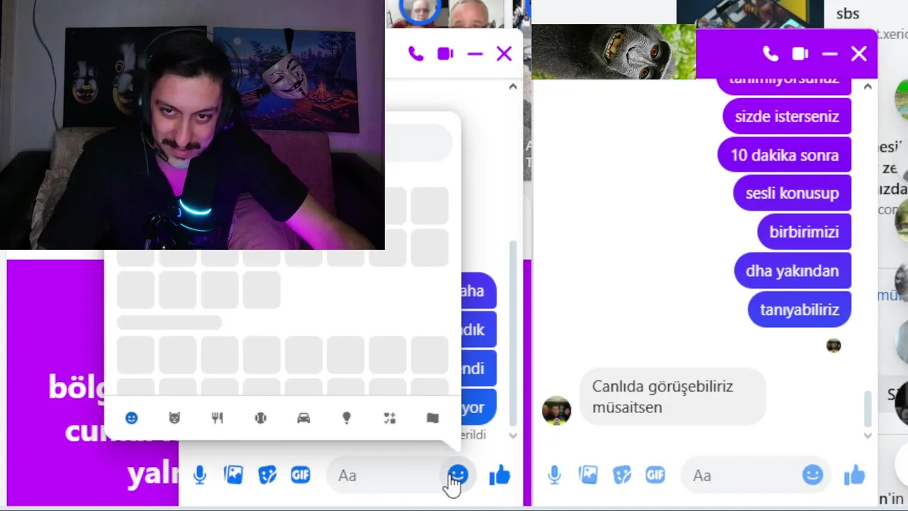
Task: Click the seen-receipt avatar under 'tanıyabiliriz'
Action: 834,346
